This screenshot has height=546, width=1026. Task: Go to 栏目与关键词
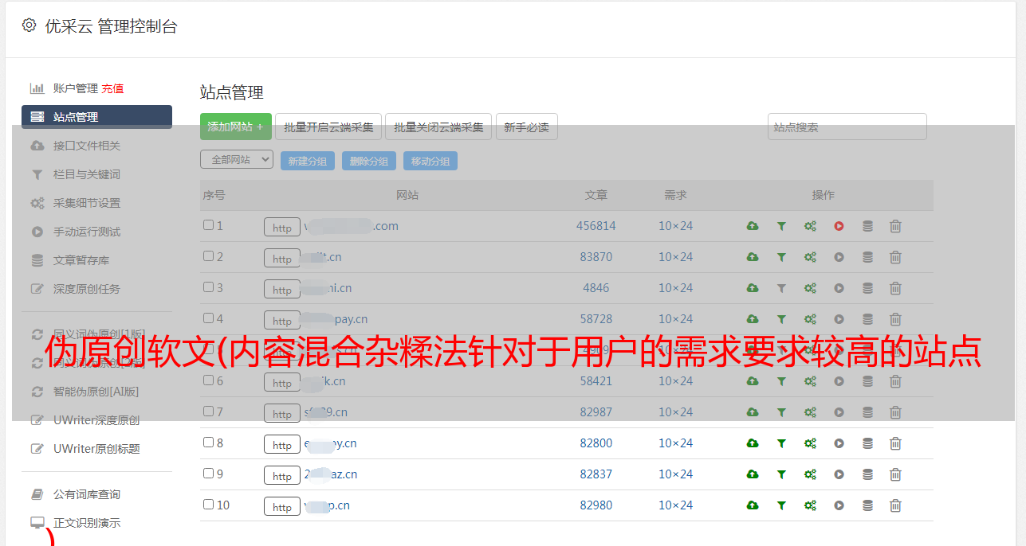[x=87, y=174]
